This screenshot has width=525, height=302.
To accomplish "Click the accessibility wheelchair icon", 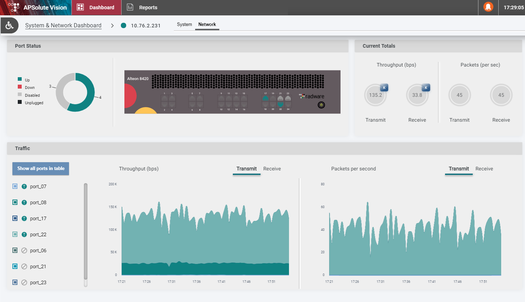I will pos(10,25).
